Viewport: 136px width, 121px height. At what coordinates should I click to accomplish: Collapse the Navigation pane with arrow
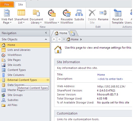[46, 33]
